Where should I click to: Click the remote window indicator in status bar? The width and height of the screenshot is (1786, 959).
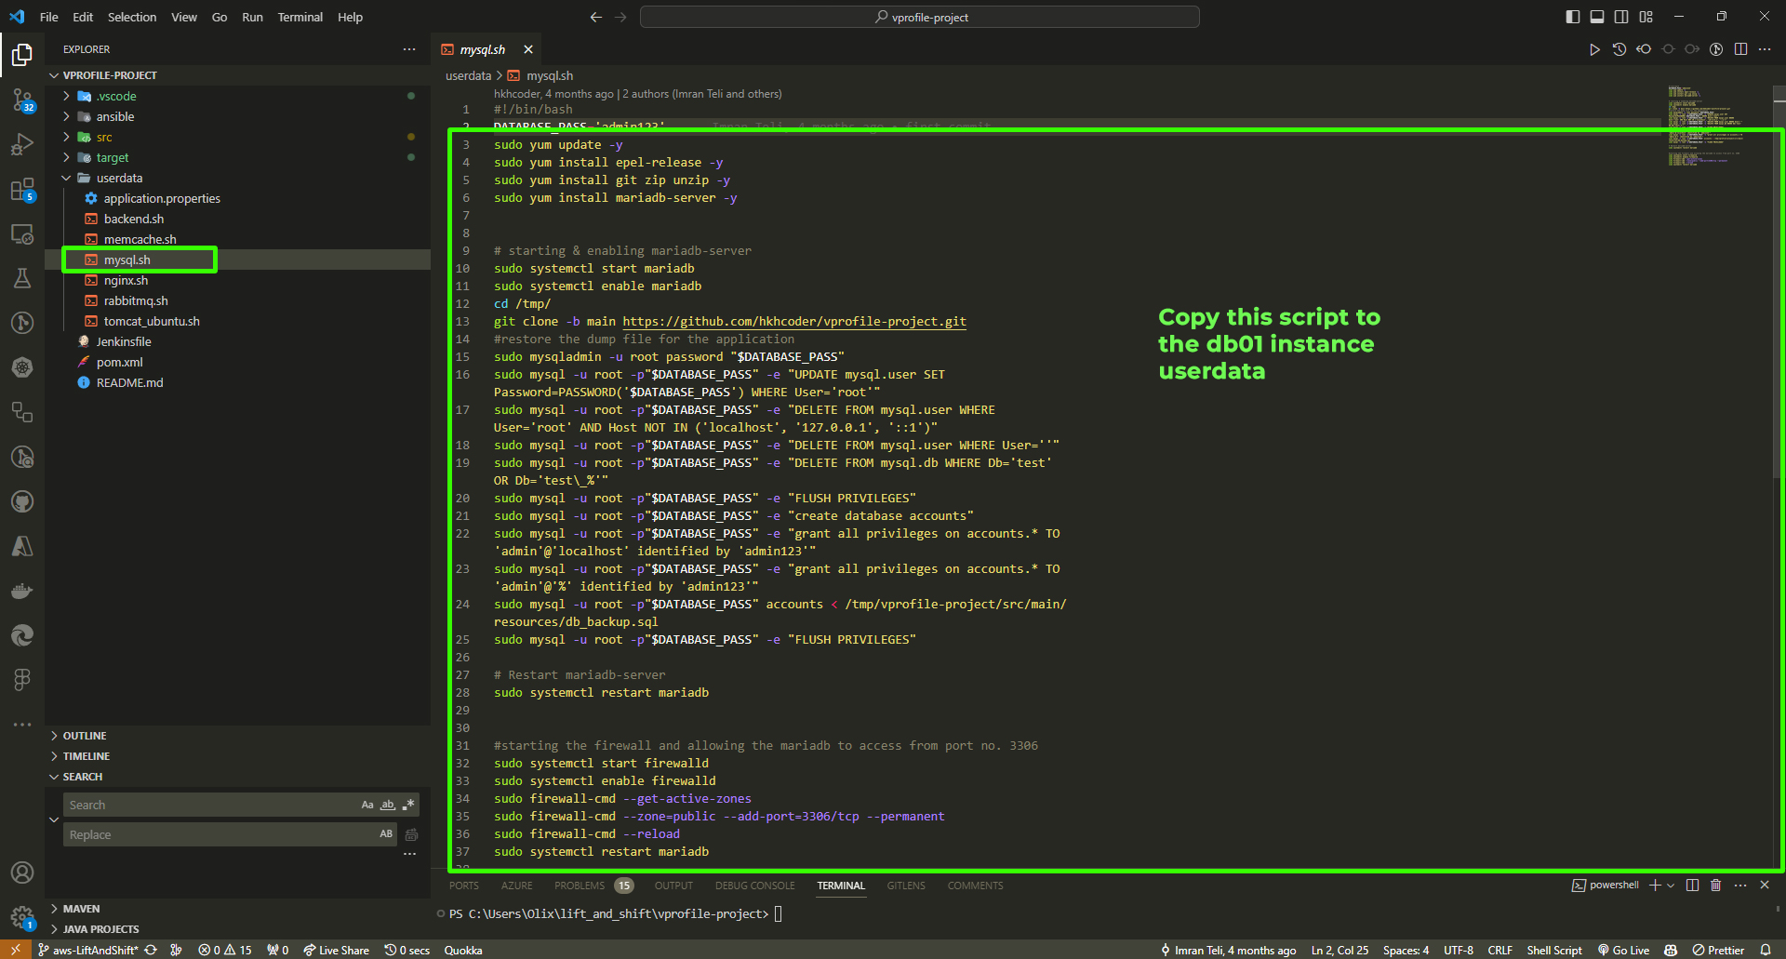[x=15, y=950]
